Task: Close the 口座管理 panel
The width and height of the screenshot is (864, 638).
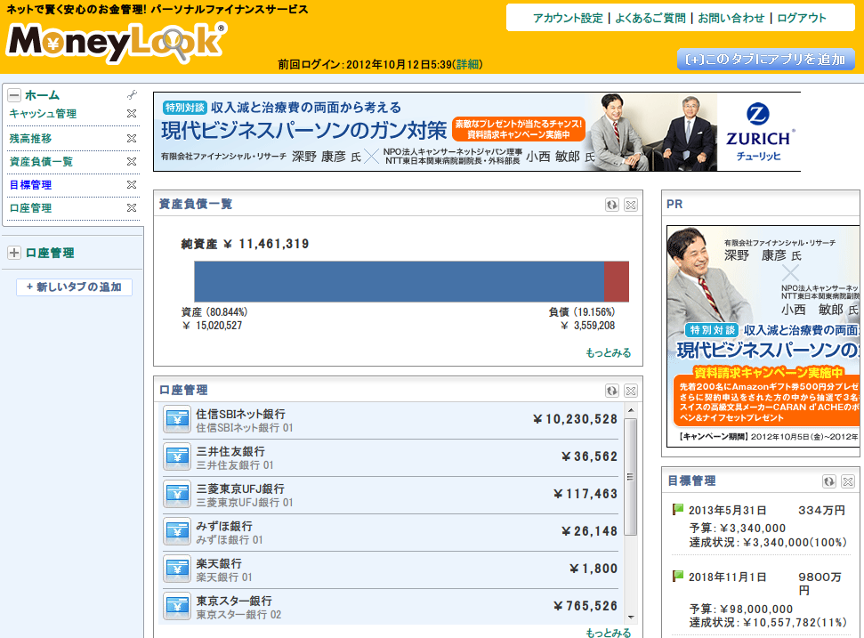Action: pyautogui.click(x=631, y=391)
